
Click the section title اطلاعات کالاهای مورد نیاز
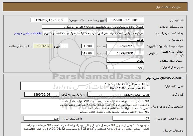pos(165,78)
